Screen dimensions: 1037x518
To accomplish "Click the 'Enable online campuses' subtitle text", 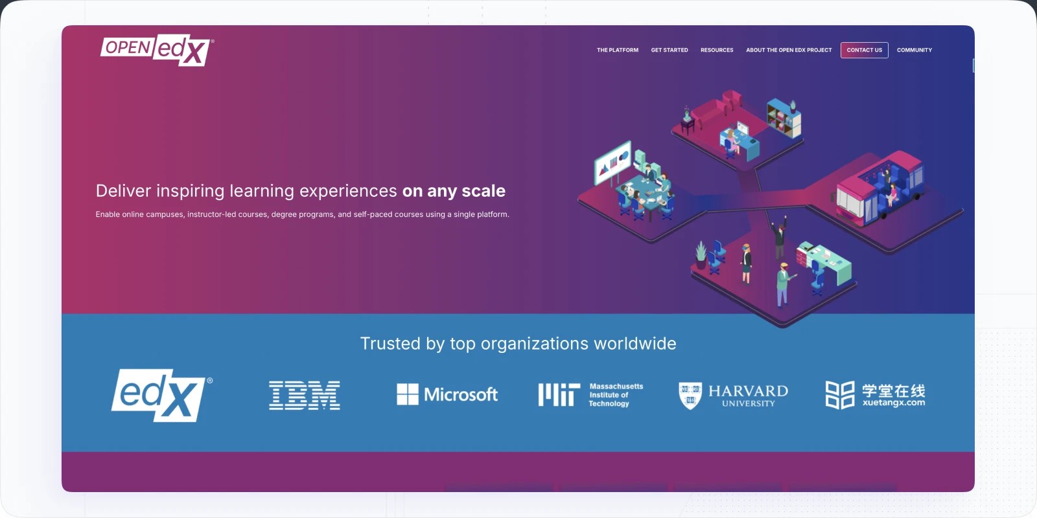I will click(302, 214).
